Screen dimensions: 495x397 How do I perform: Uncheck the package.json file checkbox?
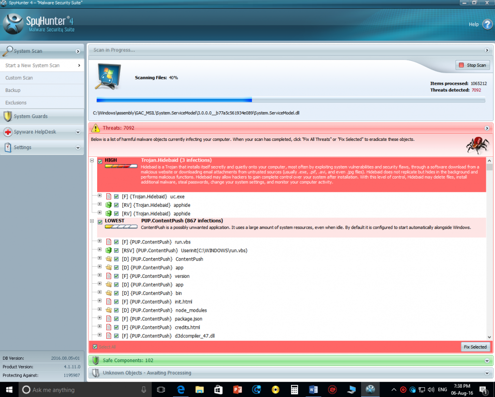(x=116, y=319)
